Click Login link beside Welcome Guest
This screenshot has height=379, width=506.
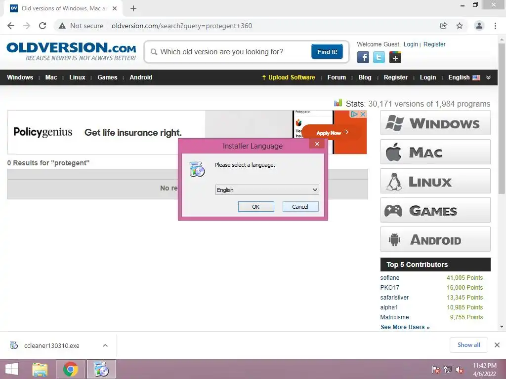(411, 44)
